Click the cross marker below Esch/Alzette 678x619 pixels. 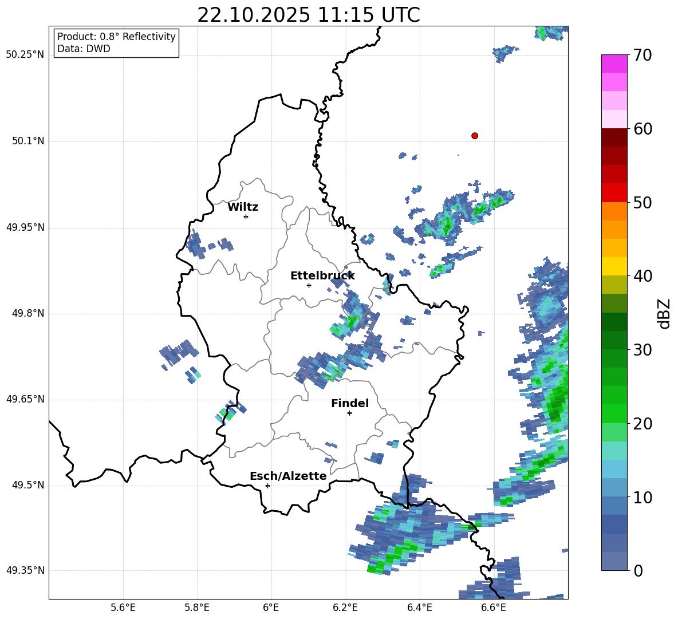(x=267, y=486)
